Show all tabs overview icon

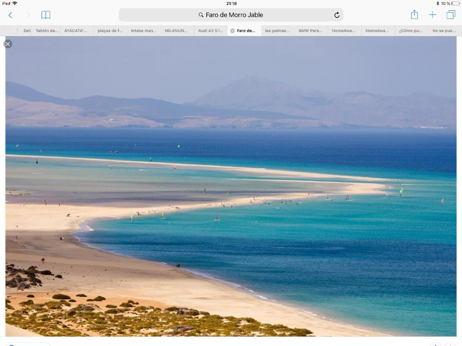(451, 15)
